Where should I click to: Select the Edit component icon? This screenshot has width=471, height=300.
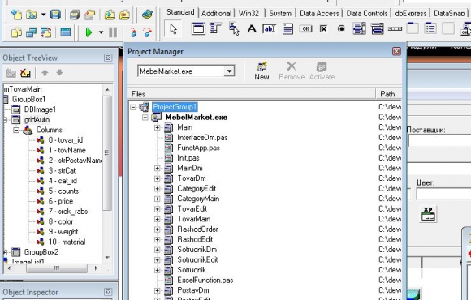(270, 29)
